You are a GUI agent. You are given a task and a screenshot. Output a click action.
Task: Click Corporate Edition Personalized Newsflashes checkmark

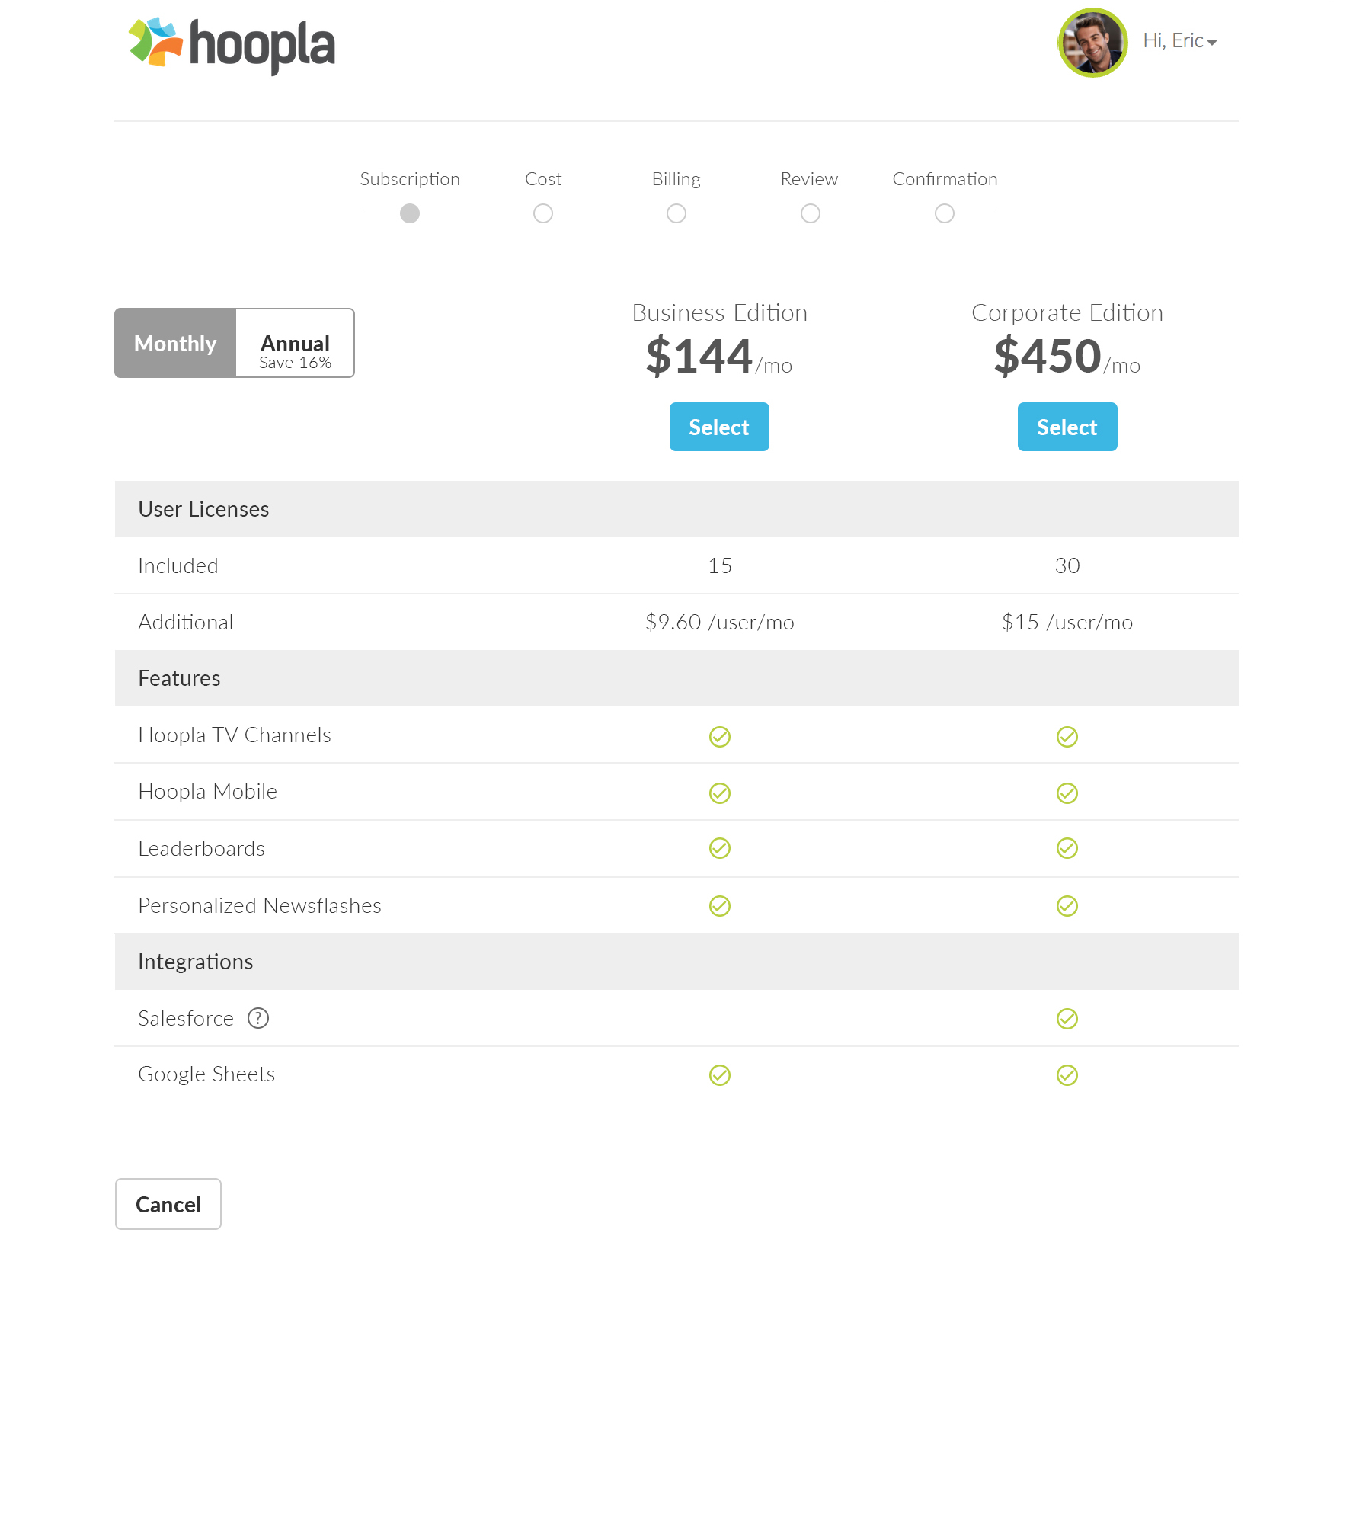tap(1067, 906)
